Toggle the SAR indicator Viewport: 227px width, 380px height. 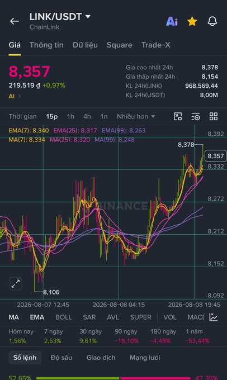(89, 317)
